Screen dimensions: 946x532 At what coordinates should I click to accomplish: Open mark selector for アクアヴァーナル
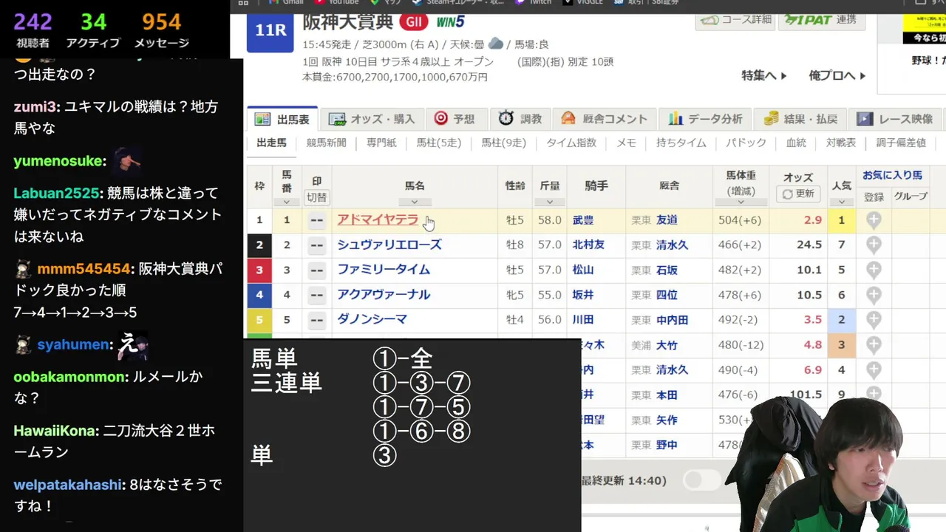click(316, 296)
